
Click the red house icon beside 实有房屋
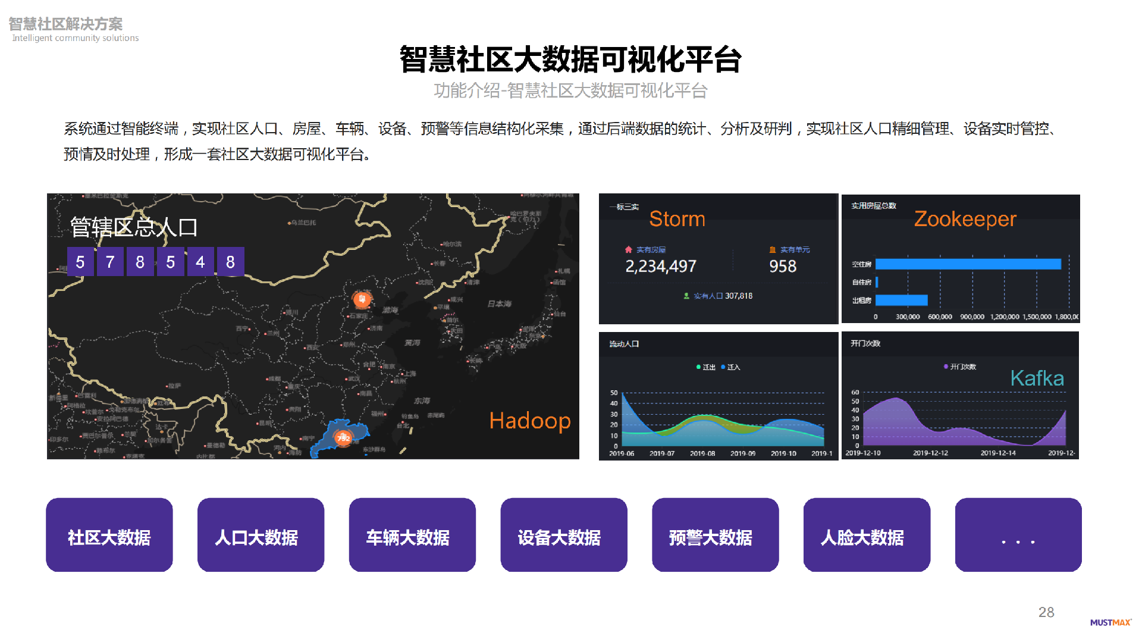click(x=628, y=250)
